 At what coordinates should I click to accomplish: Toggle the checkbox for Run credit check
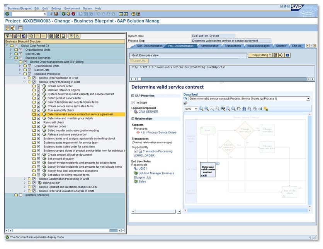39,122
